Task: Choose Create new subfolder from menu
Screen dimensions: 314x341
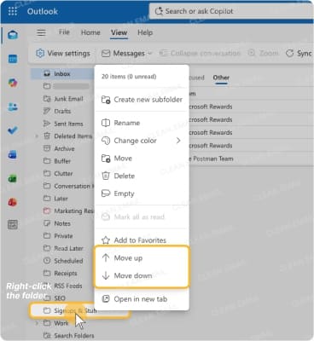Action: click(x=142, y=100)
